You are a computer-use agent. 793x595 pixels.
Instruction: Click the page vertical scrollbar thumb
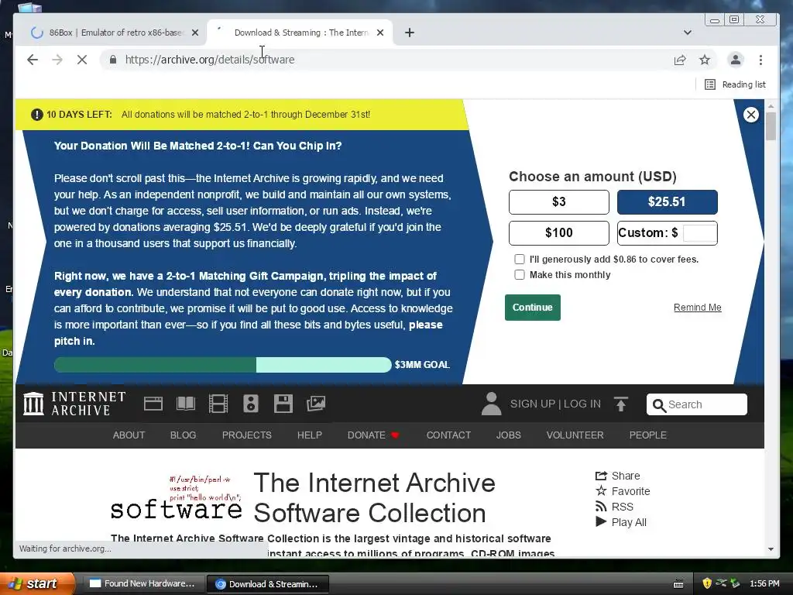point(771,126)
